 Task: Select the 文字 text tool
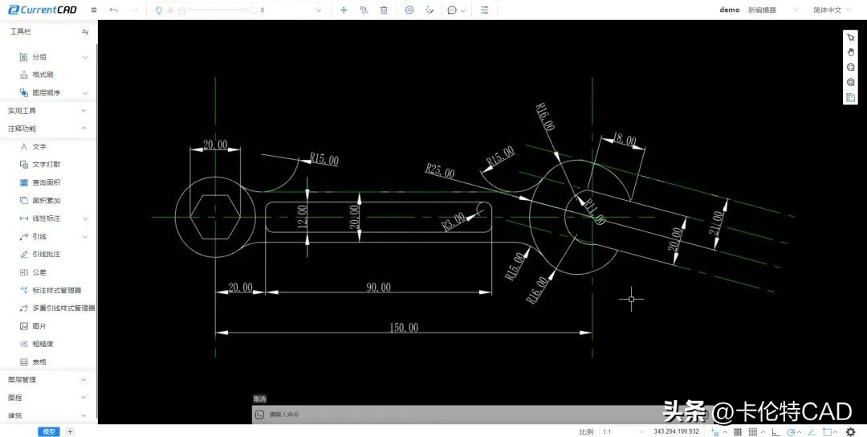[39, 146]
